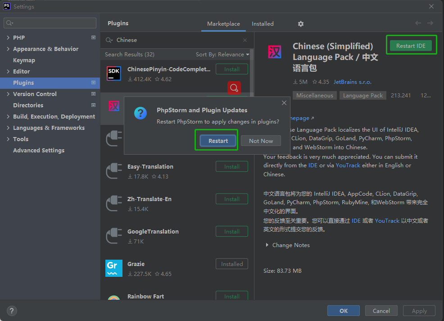
Task: Click Not Now in the update dialog
Action: pos(261,141)
